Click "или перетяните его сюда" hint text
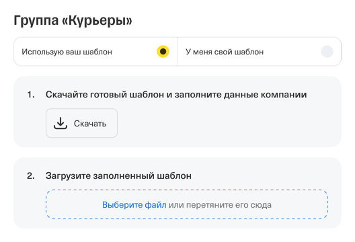The height and width of the screenshot is (242, 355). tap(220, 205)
